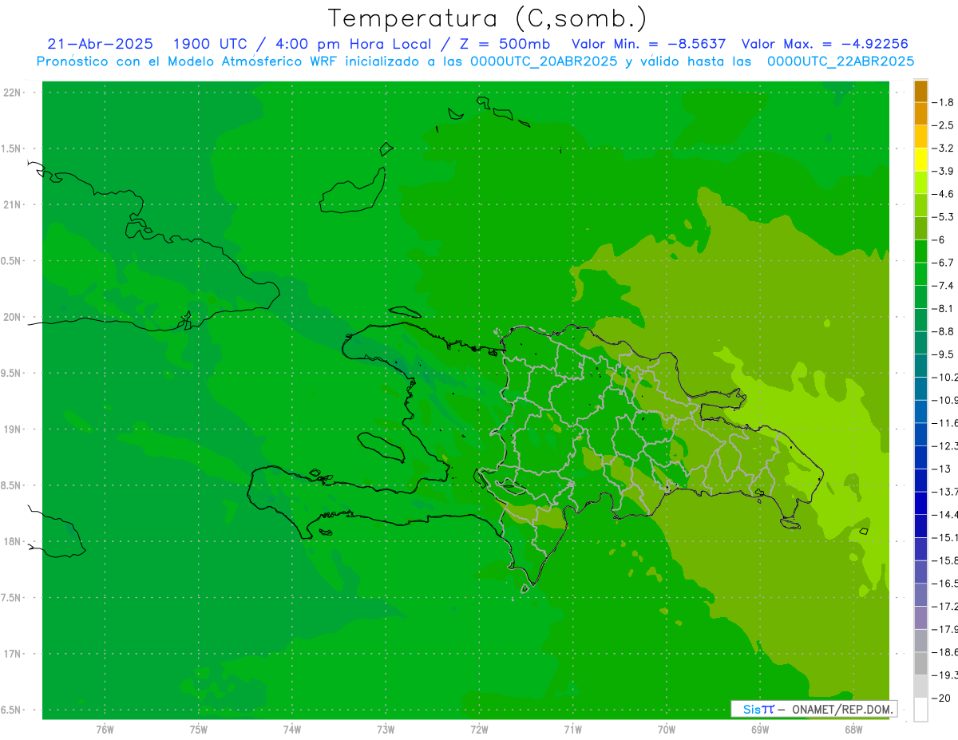Screen dimensions: 958x740
Task: Click the "68W" longitude tick label
Action: pyautogui.click(x=853, y=730)
